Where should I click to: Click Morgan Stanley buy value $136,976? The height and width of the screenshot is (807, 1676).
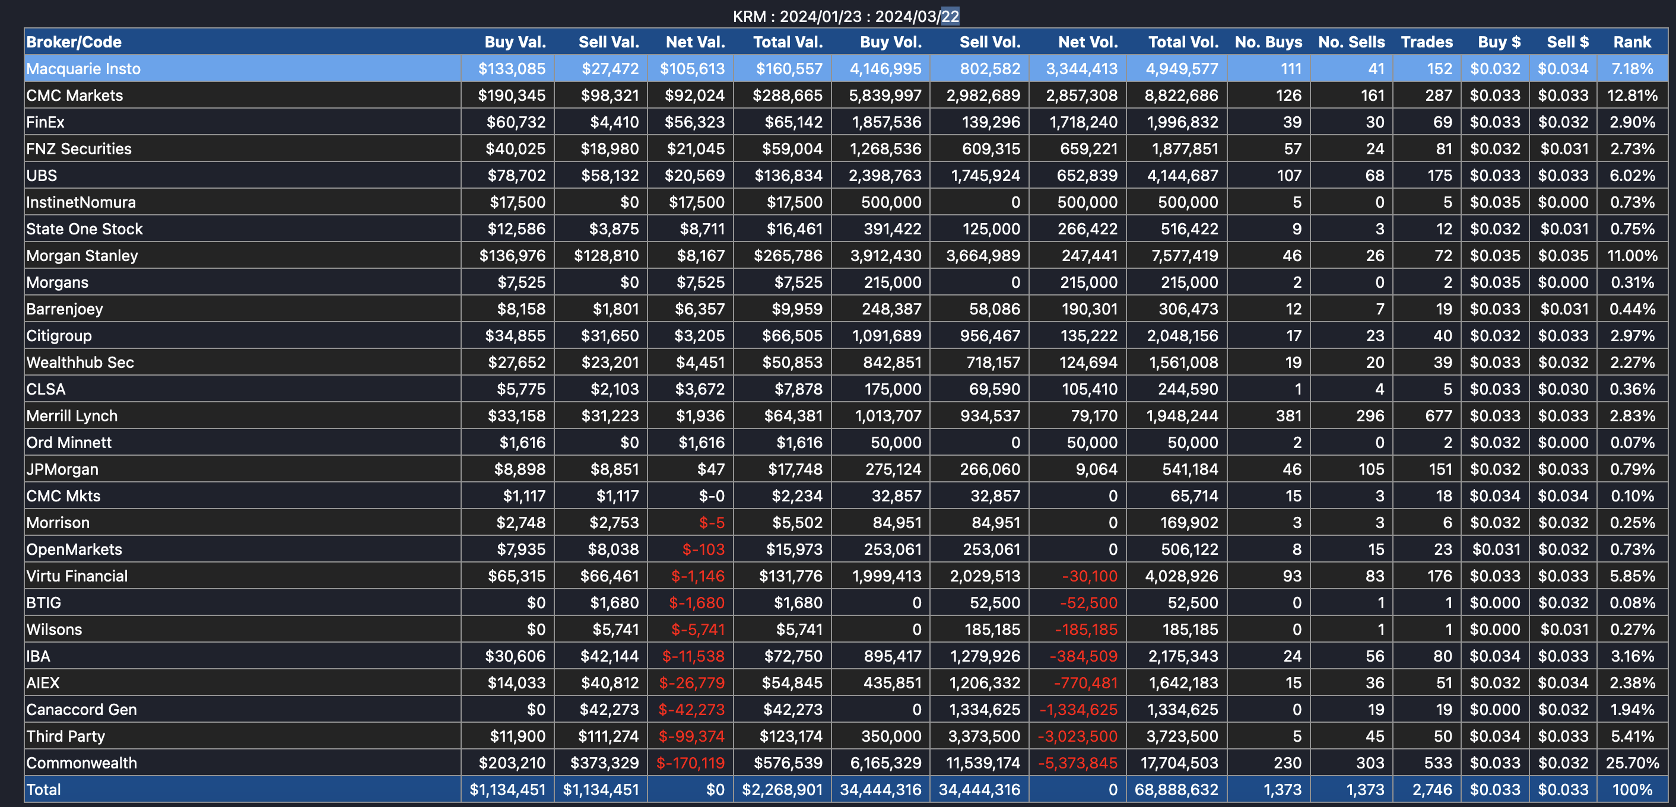point(512,256)
